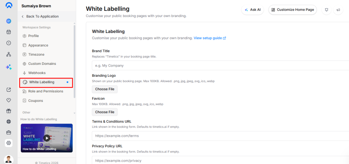The image size is (349, 164).
Task: Click the Customize Home Page button
Action: point(292,10)
